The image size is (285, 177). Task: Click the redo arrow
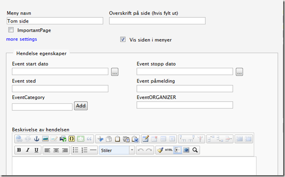pyautogui.click(x=149, y=150)
